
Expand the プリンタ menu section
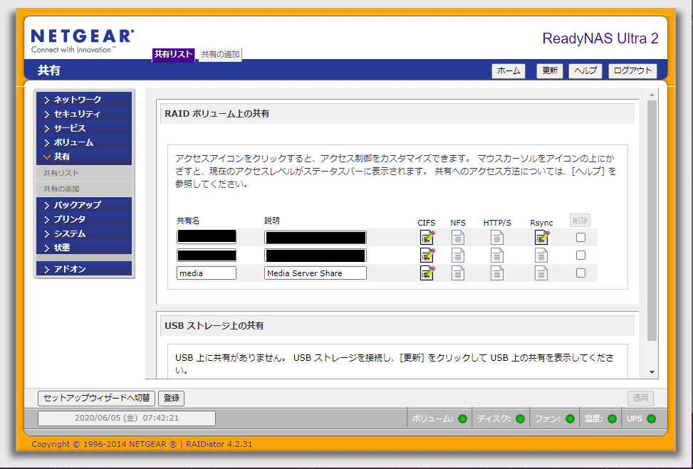point(84,219)
